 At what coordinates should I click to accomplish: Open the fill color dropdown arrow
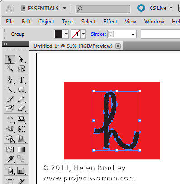pos(66,34)
